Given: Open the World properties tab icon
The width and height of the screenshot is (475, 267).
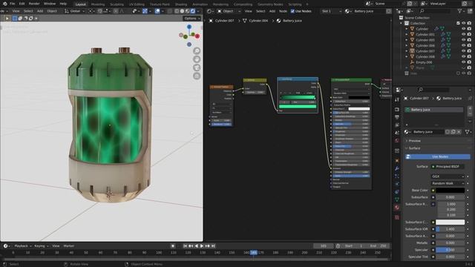Looking at the screenshot, I should point(397,141).
